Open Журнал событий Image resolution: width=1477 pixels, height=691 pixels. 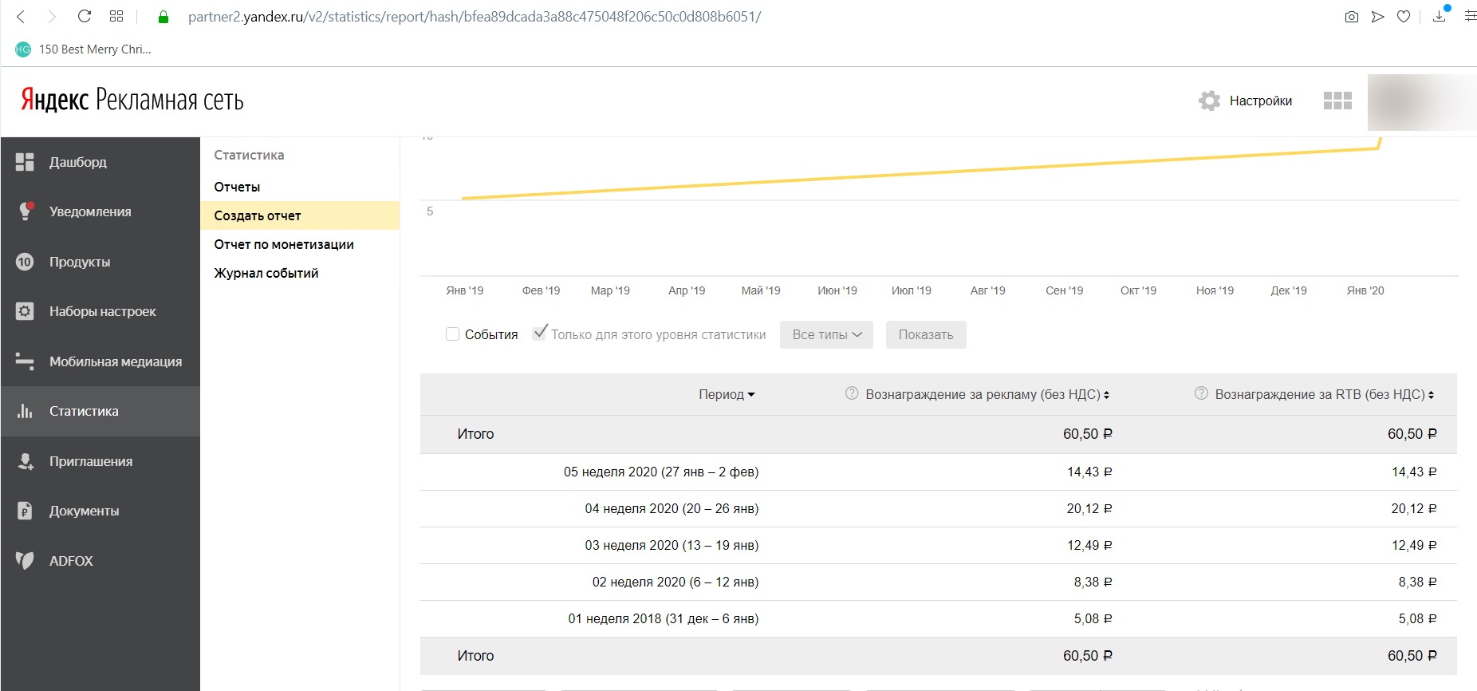tap(266, 273)
